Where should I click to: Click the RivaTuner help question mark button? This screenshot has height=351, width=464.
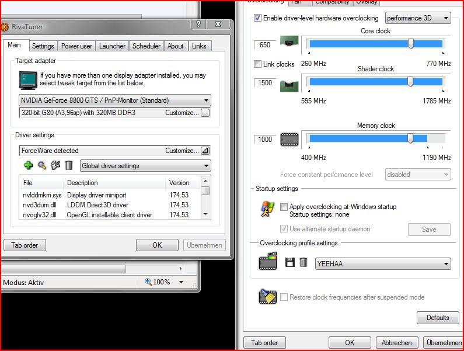coord(198,25)
